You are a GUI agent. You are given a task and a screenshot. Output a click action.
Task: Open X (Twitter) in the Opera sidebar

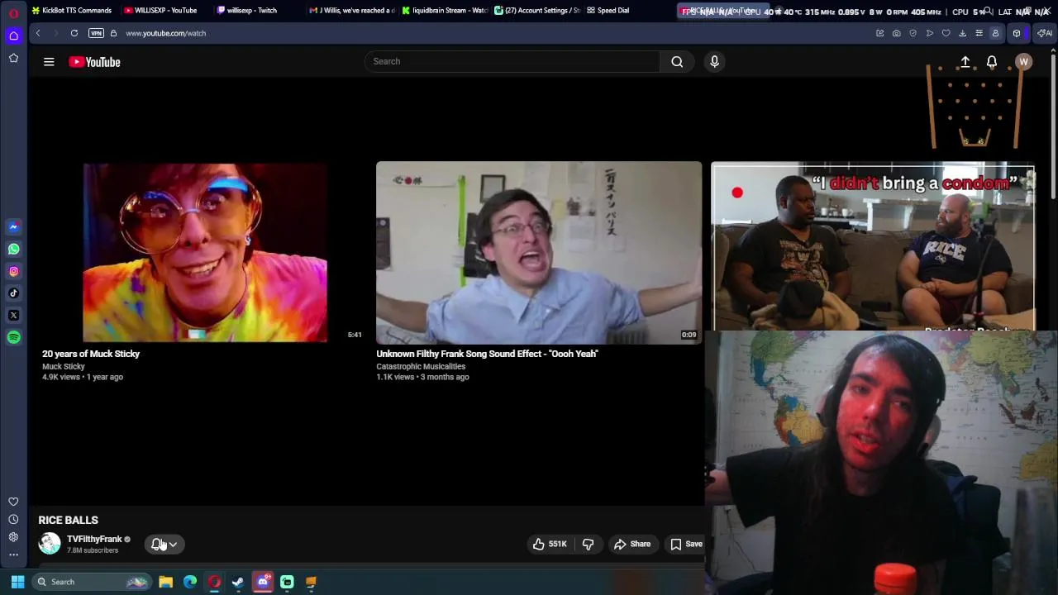(13, 315)
